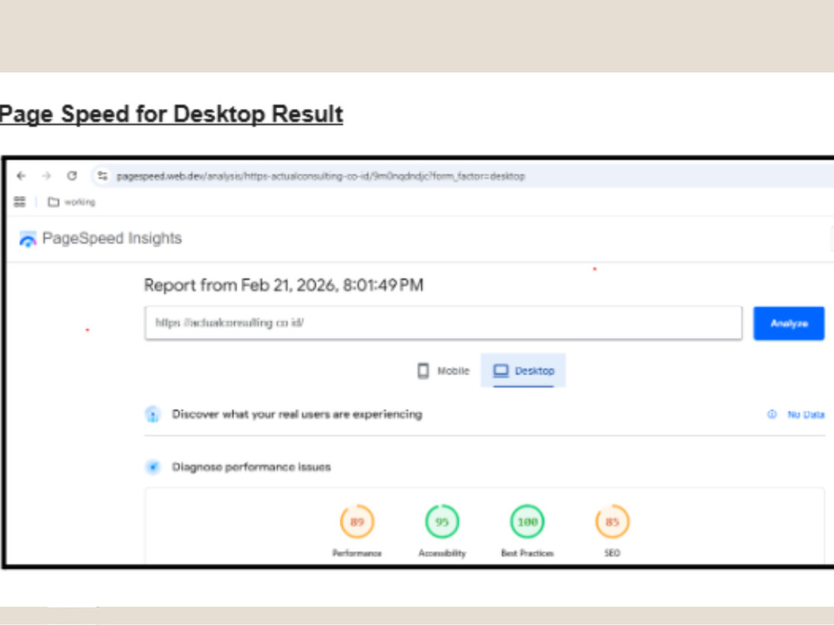Focus the URL field with actualconsulting.co.id

(x=443, y=322)
